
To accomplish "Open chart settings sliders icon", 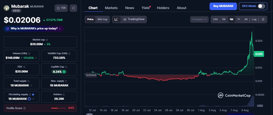I will pos(263,19).
